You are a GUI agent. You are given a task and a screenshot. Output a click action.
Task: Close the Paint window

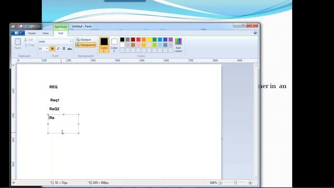tap(253, 26)
